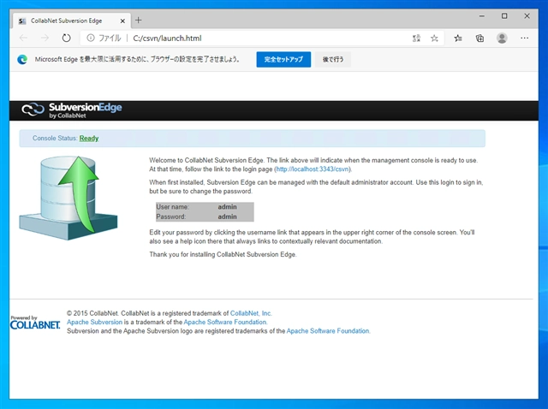Open the collections icon
The width and height of the screenshot is (548, 409).
[479, 38]
